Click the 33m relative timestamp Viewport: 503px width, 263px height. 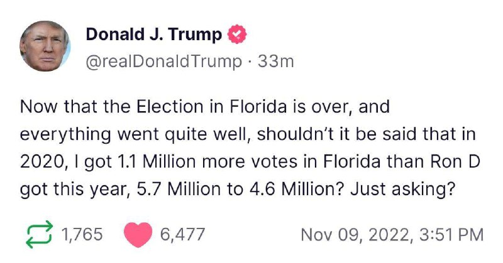275,61
